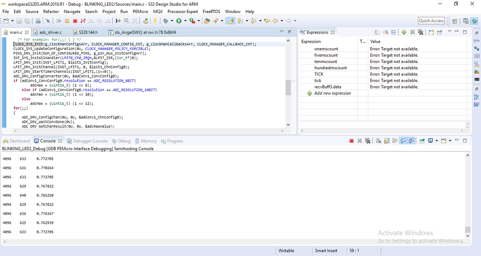
Task: Switch to the Debugger Console tab
Action: click(87, 141)
